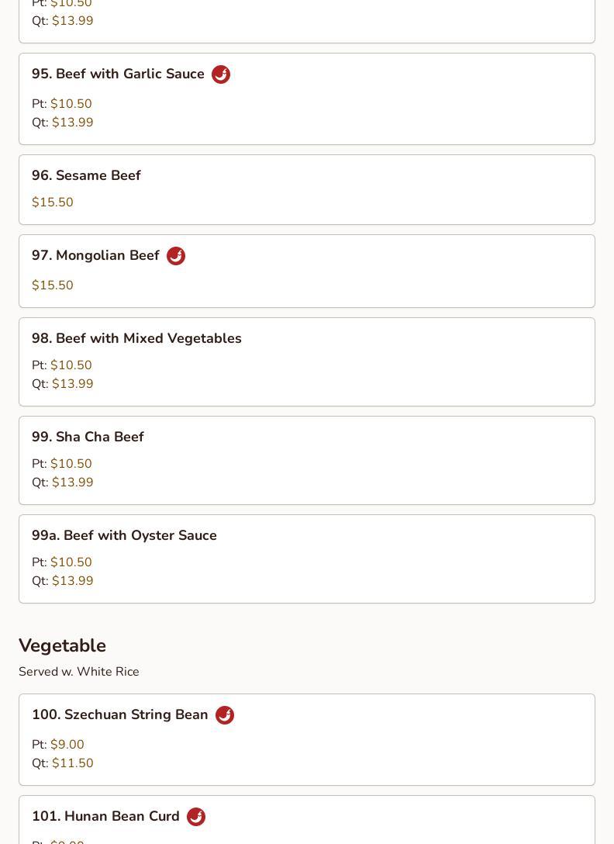Select the 101. Hunan Bean Curd title
Image resolution: width=614 pixels, height=844 pixels.
(105, 816)
